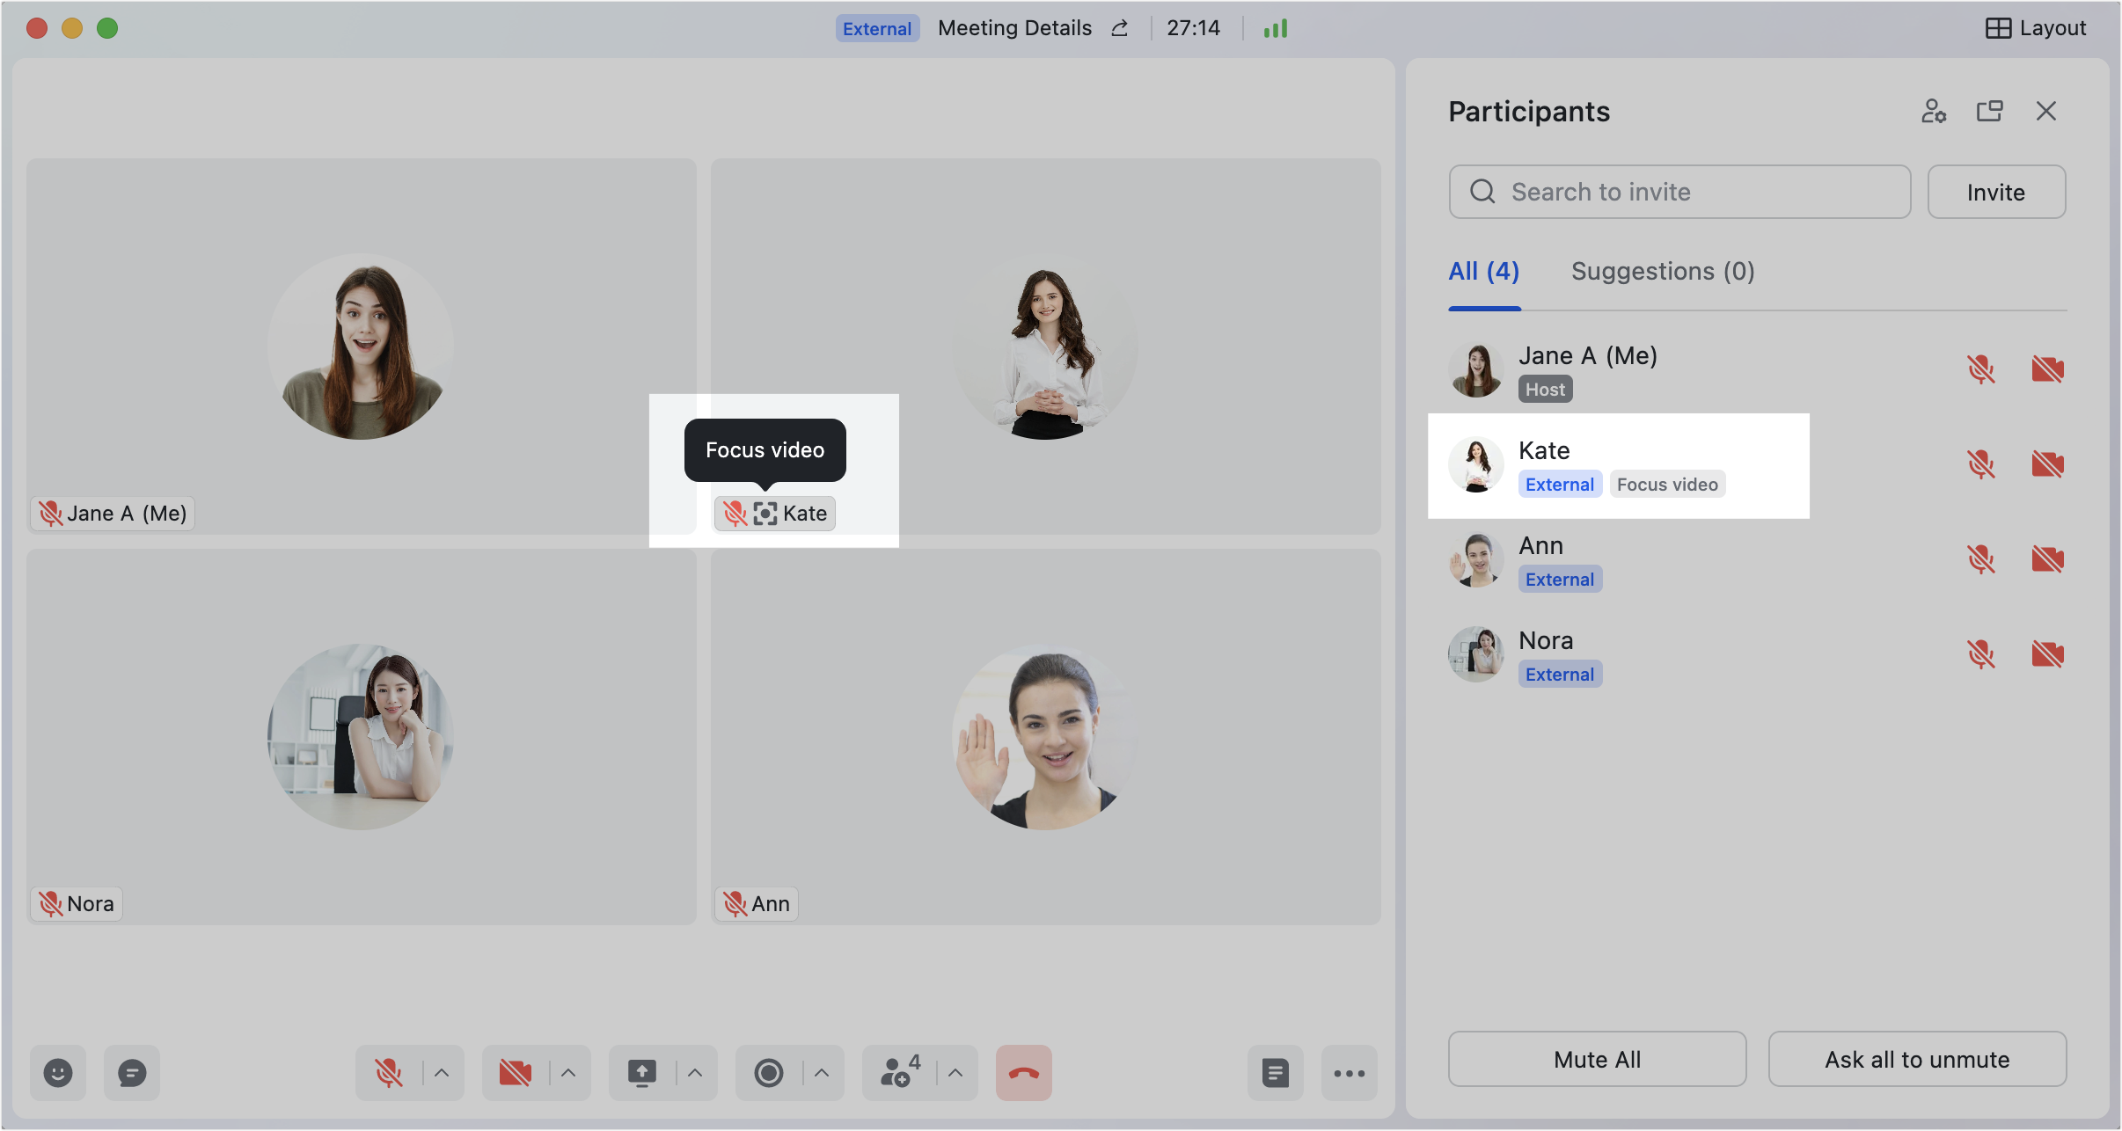Click Ask all to unmute

coord(1917,1059)
